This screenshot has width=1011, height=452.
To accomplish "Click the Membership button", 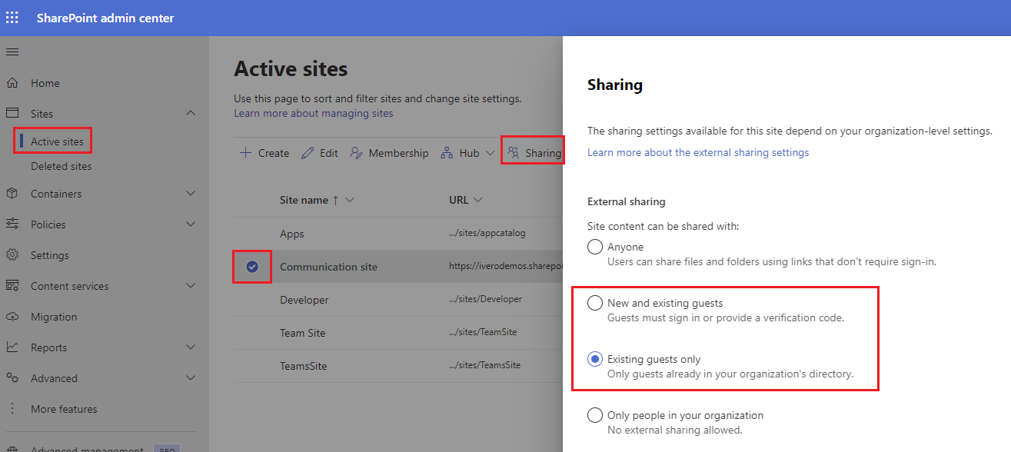I will pos(389,153).
